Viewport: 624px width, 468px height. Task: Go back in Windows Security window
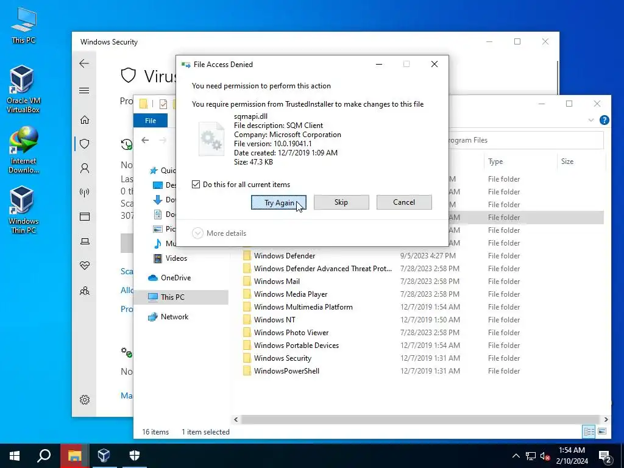pos(84,63)
